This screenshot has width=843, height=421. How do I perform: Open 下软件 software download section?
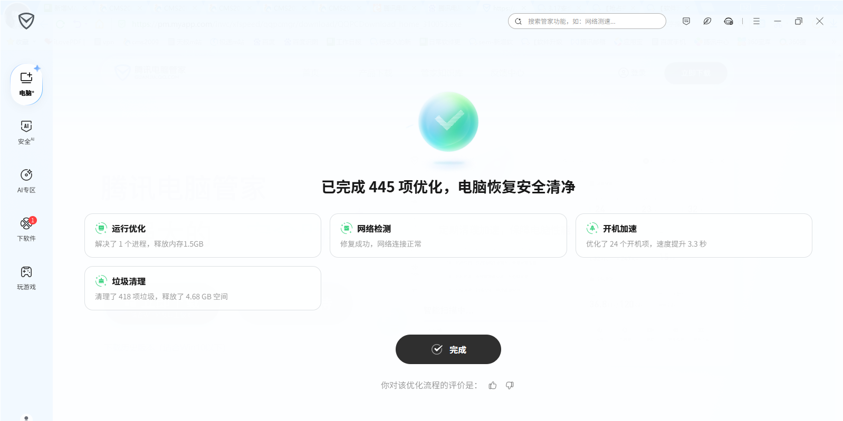pyautogui.click(x=26, y=229)
